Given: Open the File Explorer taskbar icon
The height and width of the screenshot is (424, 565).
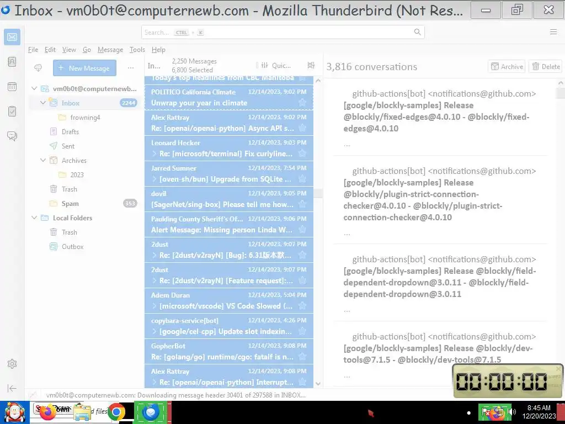Looking at the screenshot, I should coord(82,412).
